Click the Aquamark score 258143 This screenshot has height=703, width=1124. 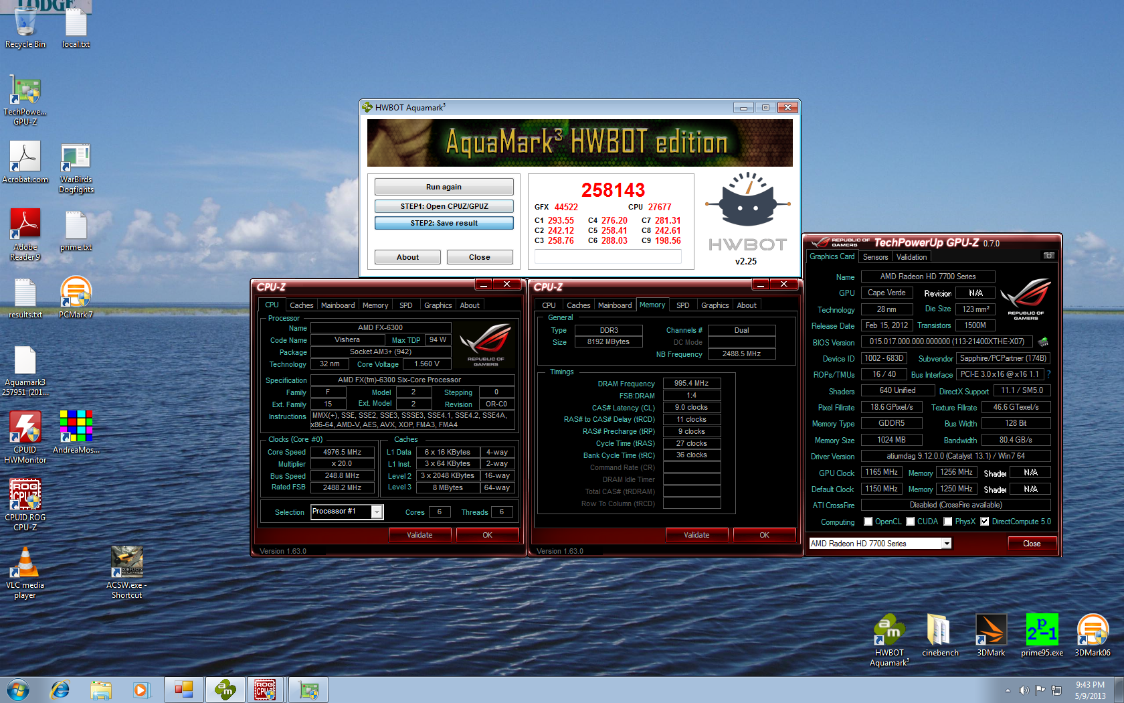click(613, 190)
